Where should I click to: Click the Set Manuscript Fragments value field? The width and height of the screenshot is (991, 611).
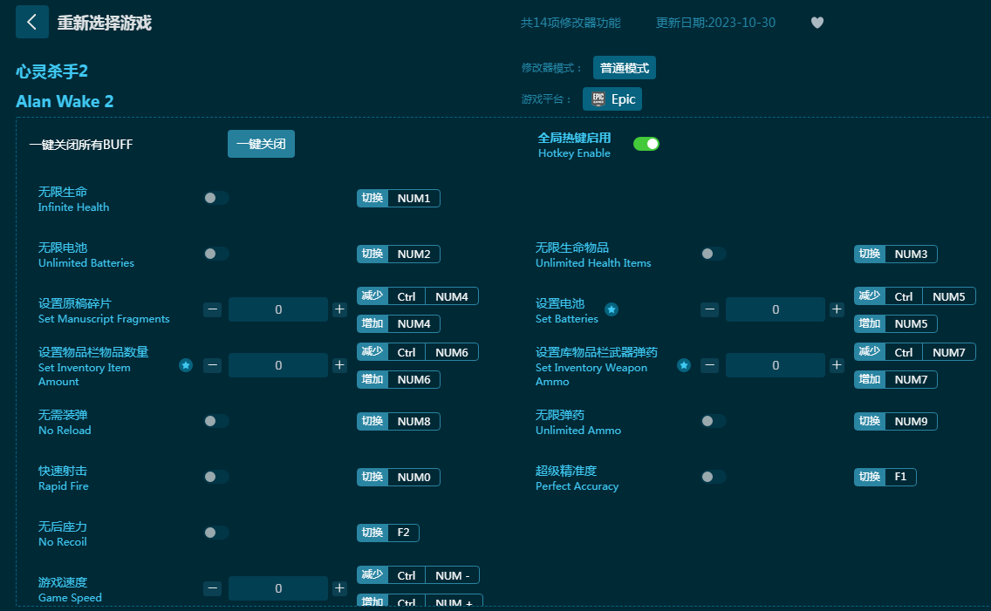[x=278, y=309]
